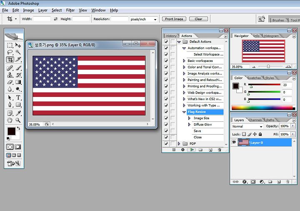Click the Clear button

coord(198,19)
